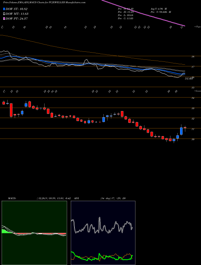
Task: Select the 'DOW MT: 11.63' legend text
Action: tap(17, 14)
